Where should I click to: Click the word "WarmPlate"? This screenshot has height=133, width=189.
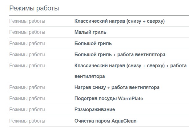(x=131, y=99)
